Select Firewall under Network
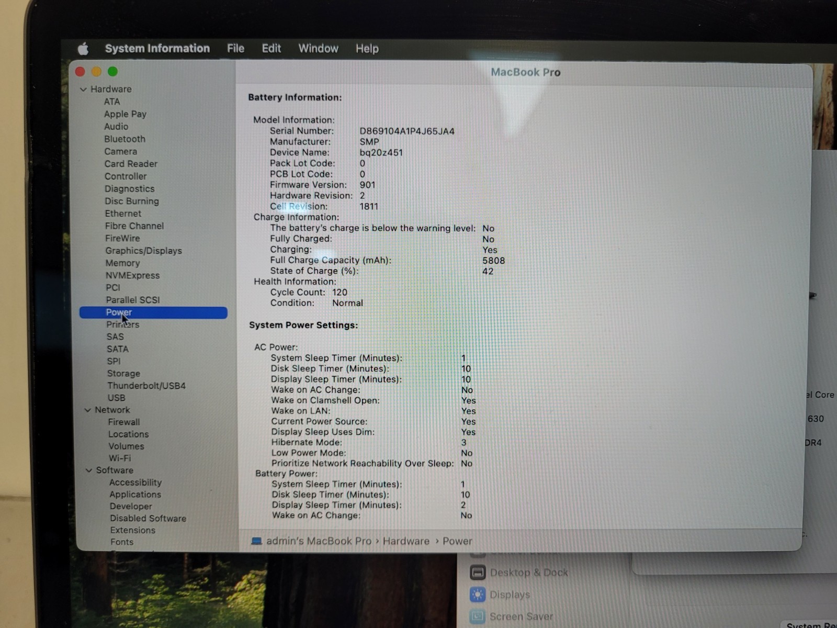 pyautogui.click(x=124, y=422)
